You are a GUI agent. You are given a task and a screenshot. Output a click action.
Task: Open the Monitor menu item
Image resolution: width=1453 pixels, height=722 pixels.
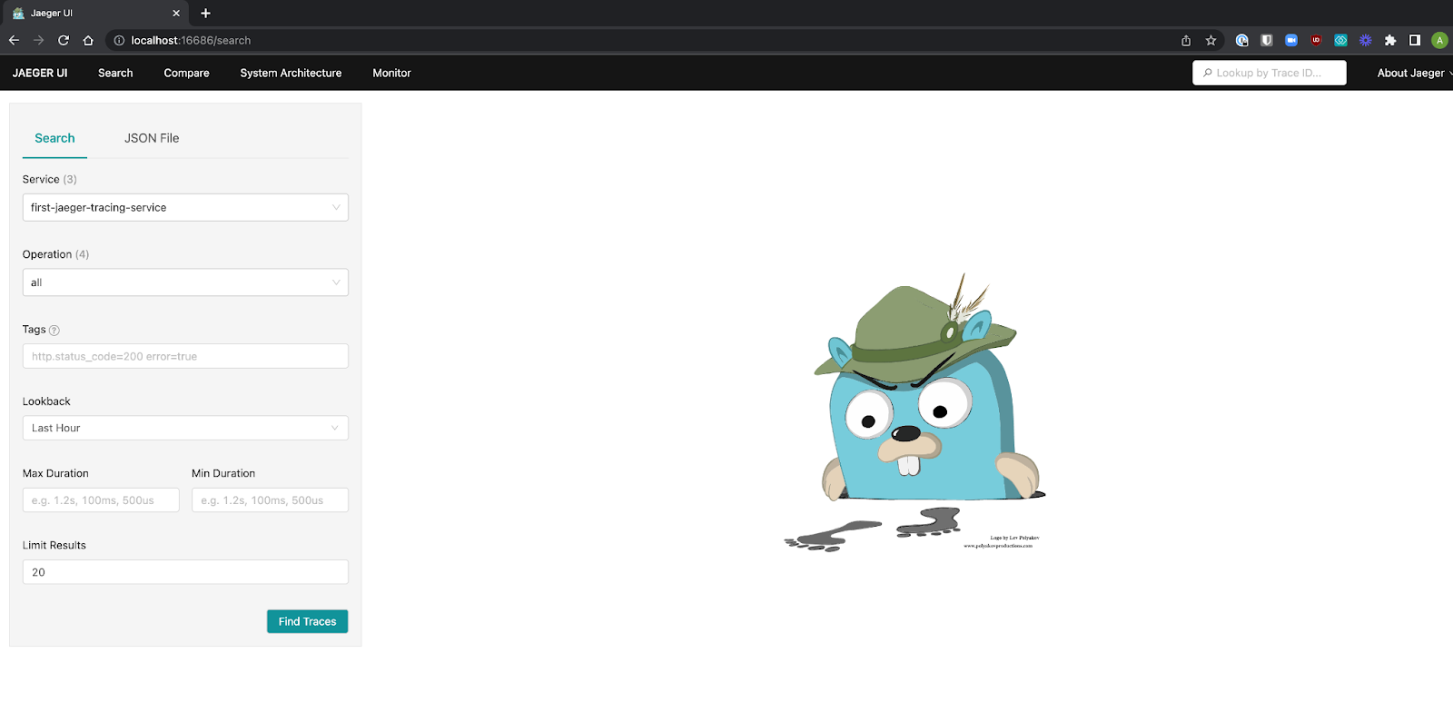[391, 73]
